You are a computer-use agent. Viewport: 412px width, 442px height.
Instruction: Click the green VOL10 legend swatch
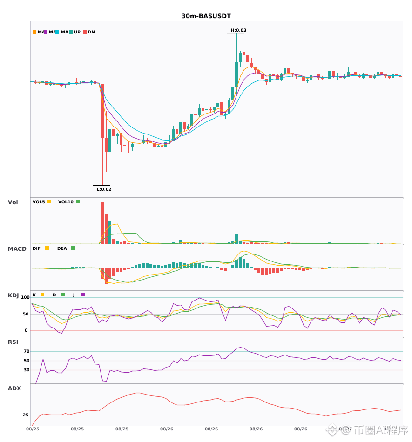click(78, 201)
